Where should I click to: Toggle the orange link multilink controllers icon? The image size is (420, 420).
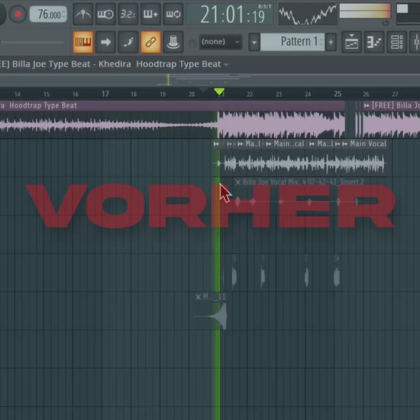click(150, 42)
